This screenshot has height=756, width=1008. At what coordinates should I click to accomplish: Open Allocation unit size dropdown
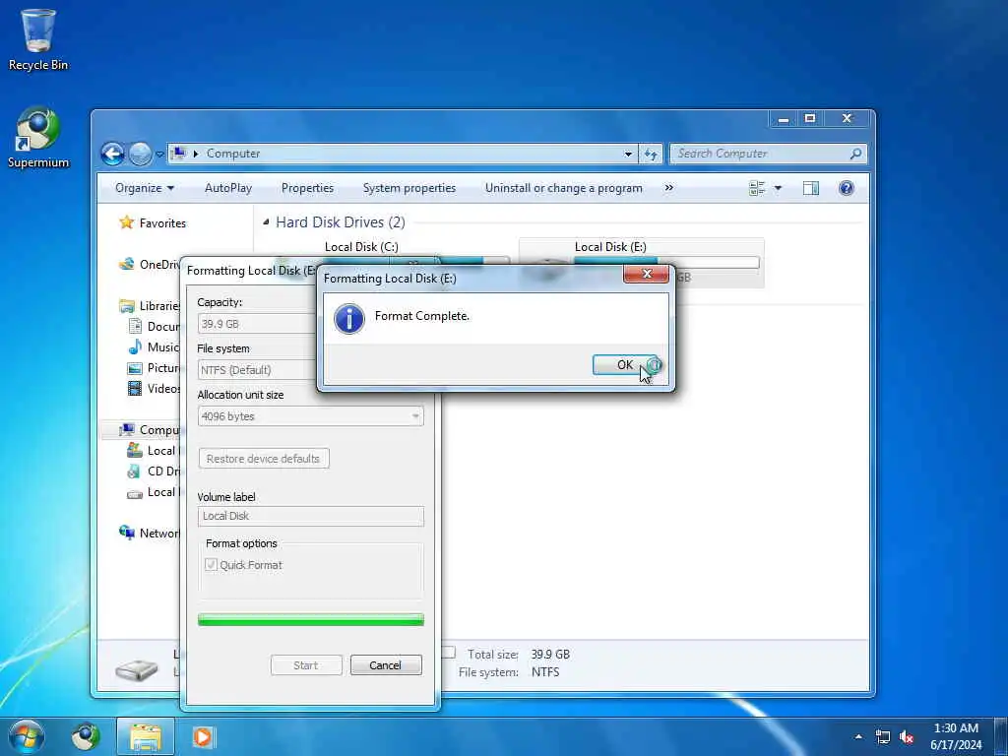[310, 416]
